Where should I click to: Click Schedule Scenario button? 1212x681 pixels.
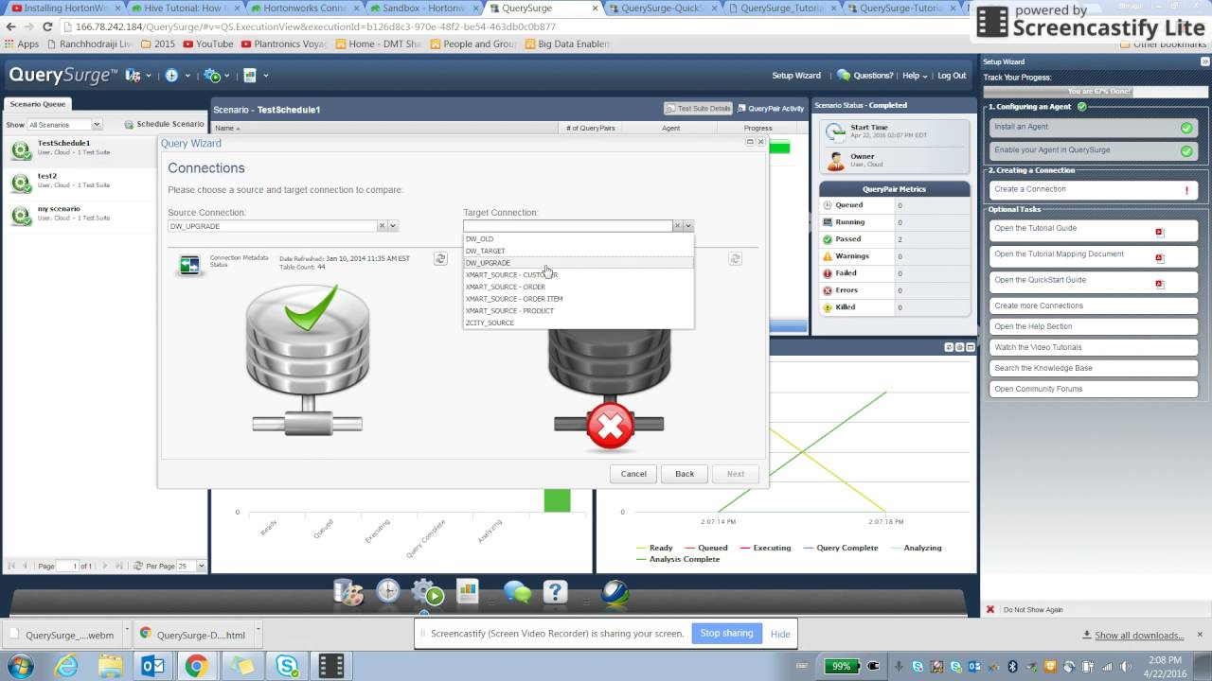164,124
